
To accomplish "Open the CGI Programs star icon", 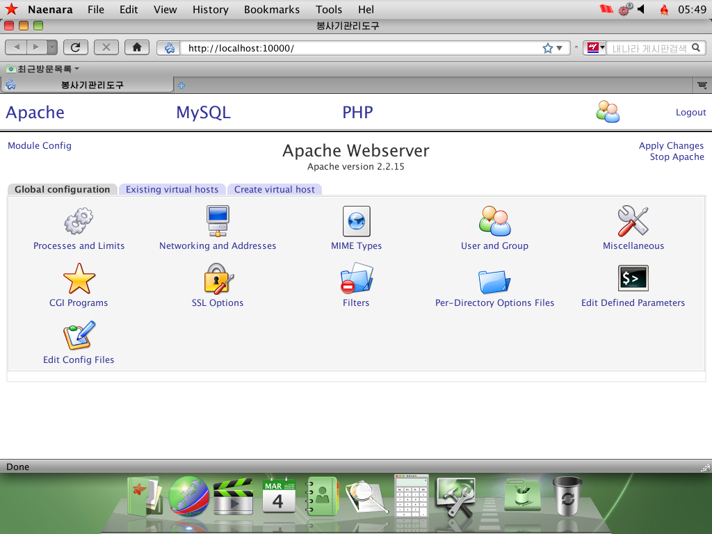I will point(79,279).
